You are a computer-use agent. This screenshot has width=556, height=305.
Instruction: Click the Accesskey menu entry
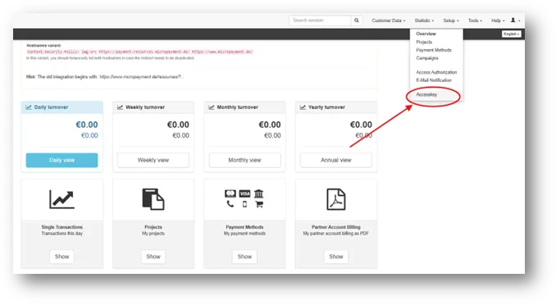(x=426, y=94)
